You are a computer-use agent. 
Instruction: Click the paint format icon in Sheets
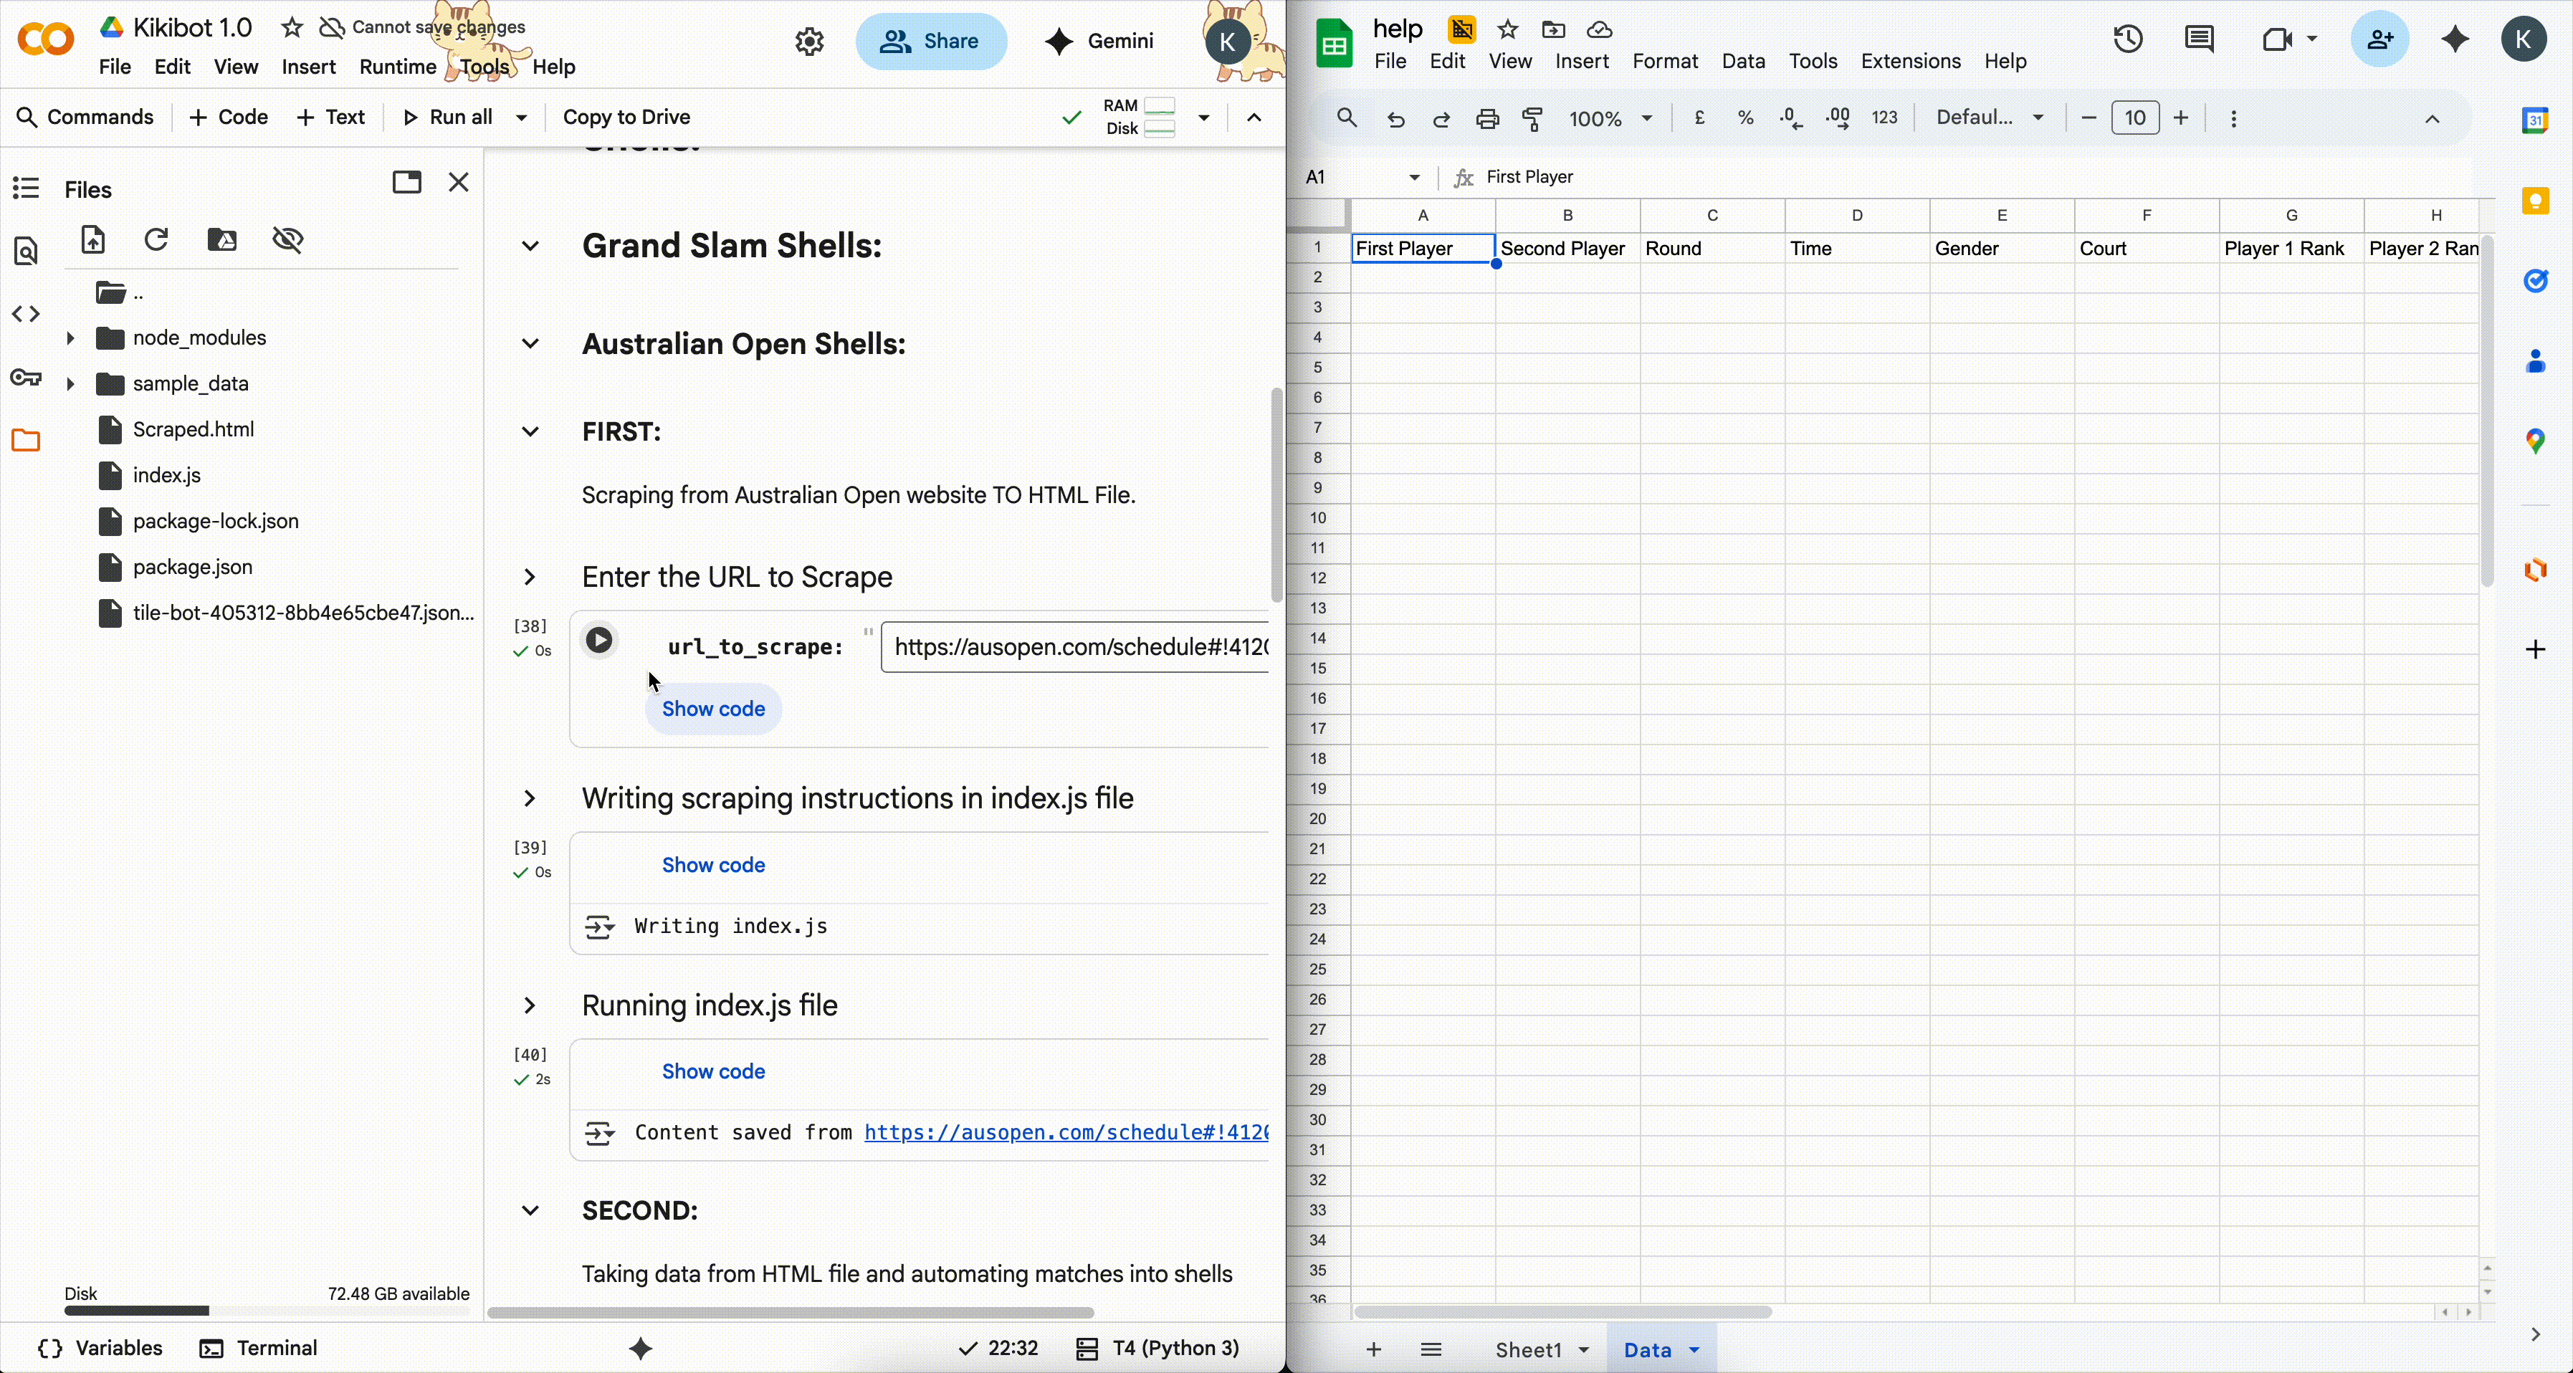coord(1532,118)
